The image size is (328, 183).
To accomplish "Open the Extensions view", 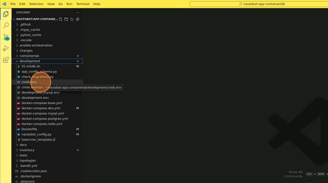I will click(6, 60).
